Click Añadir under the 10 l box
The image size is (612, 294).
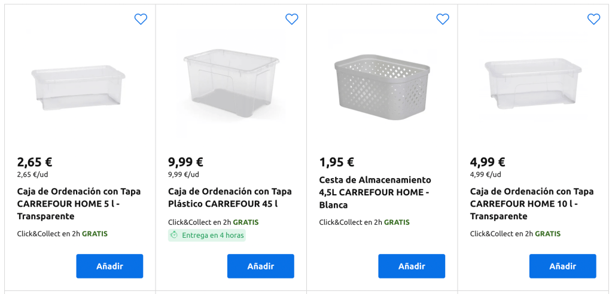coord(562,266)
